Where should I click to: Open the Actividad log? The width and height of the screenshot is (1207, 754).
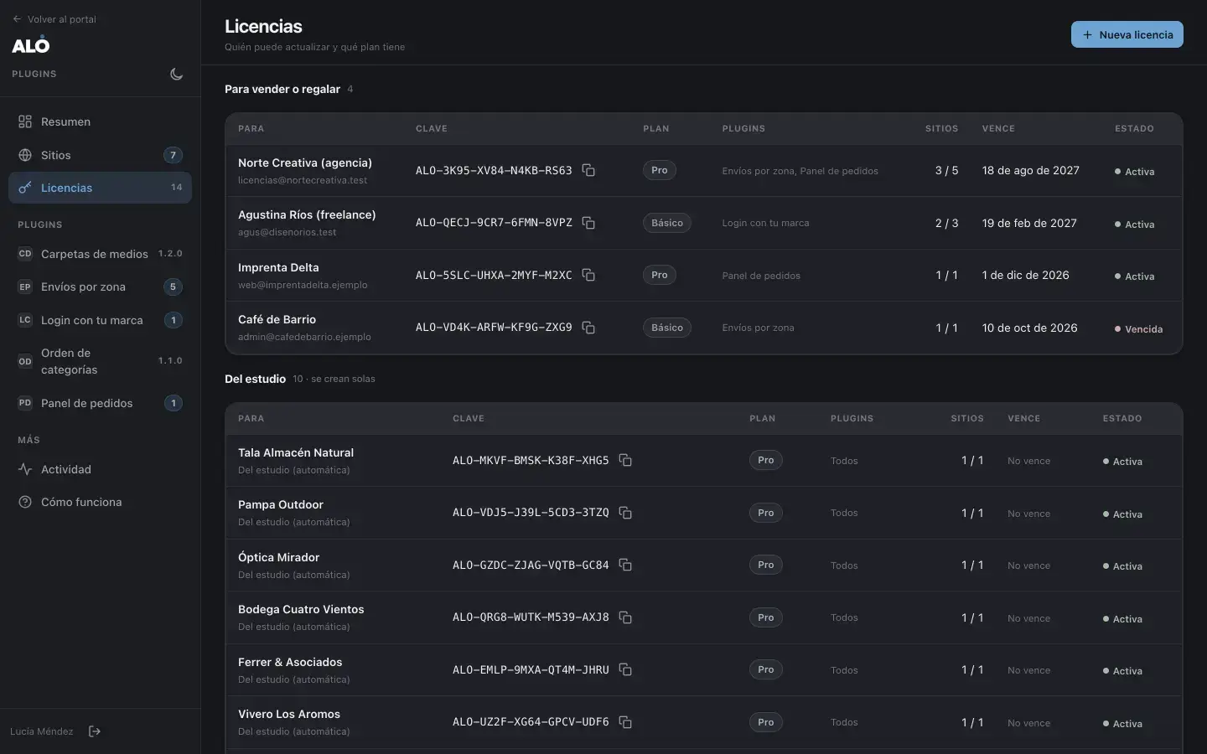tap(100, 469)
